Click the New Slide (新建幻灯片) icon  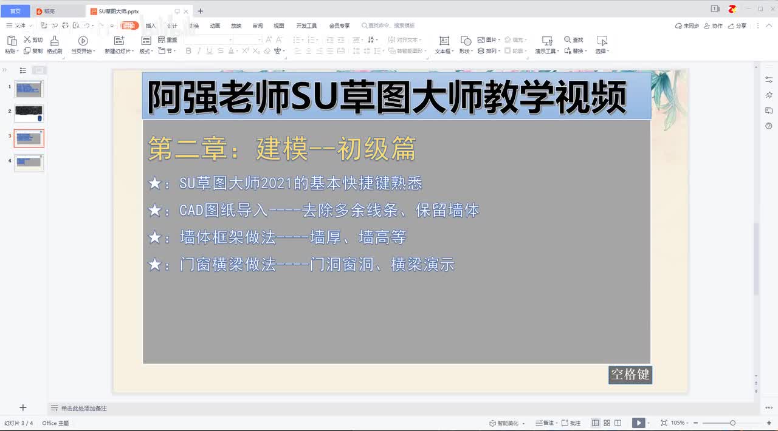[x=119, y=40]
